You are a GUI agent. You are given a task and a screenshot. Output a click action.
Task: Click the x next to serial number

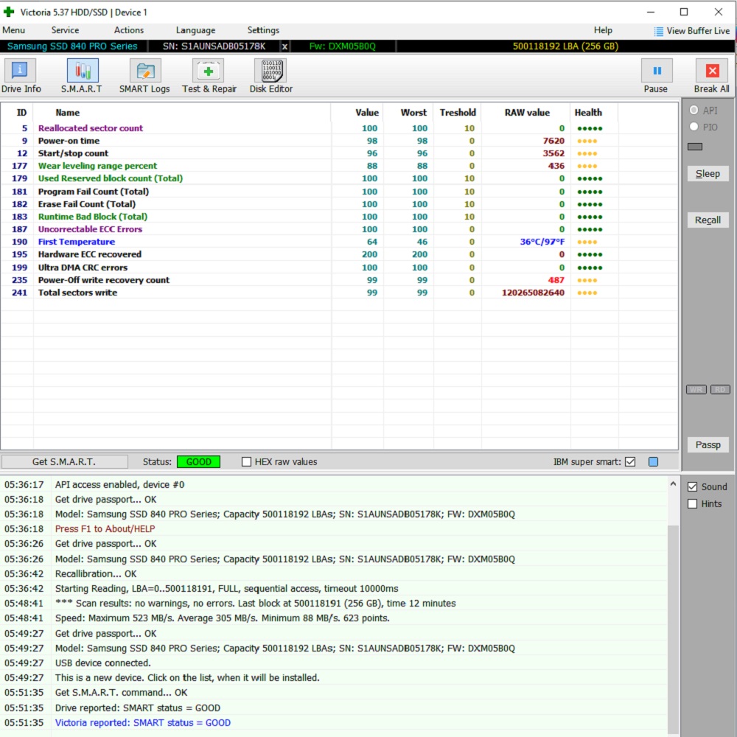click(x=284, y=46)
